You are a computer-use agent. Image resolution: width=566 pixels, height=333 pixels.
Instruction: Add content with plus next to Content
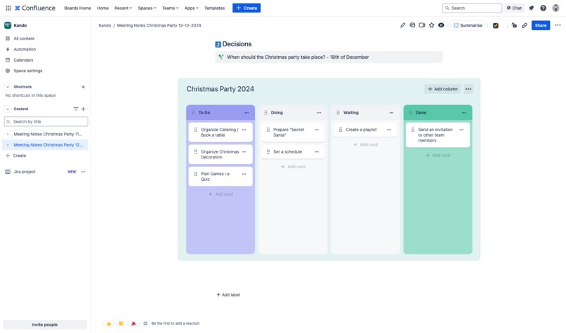pyautogui.click(x=83, y=109)
